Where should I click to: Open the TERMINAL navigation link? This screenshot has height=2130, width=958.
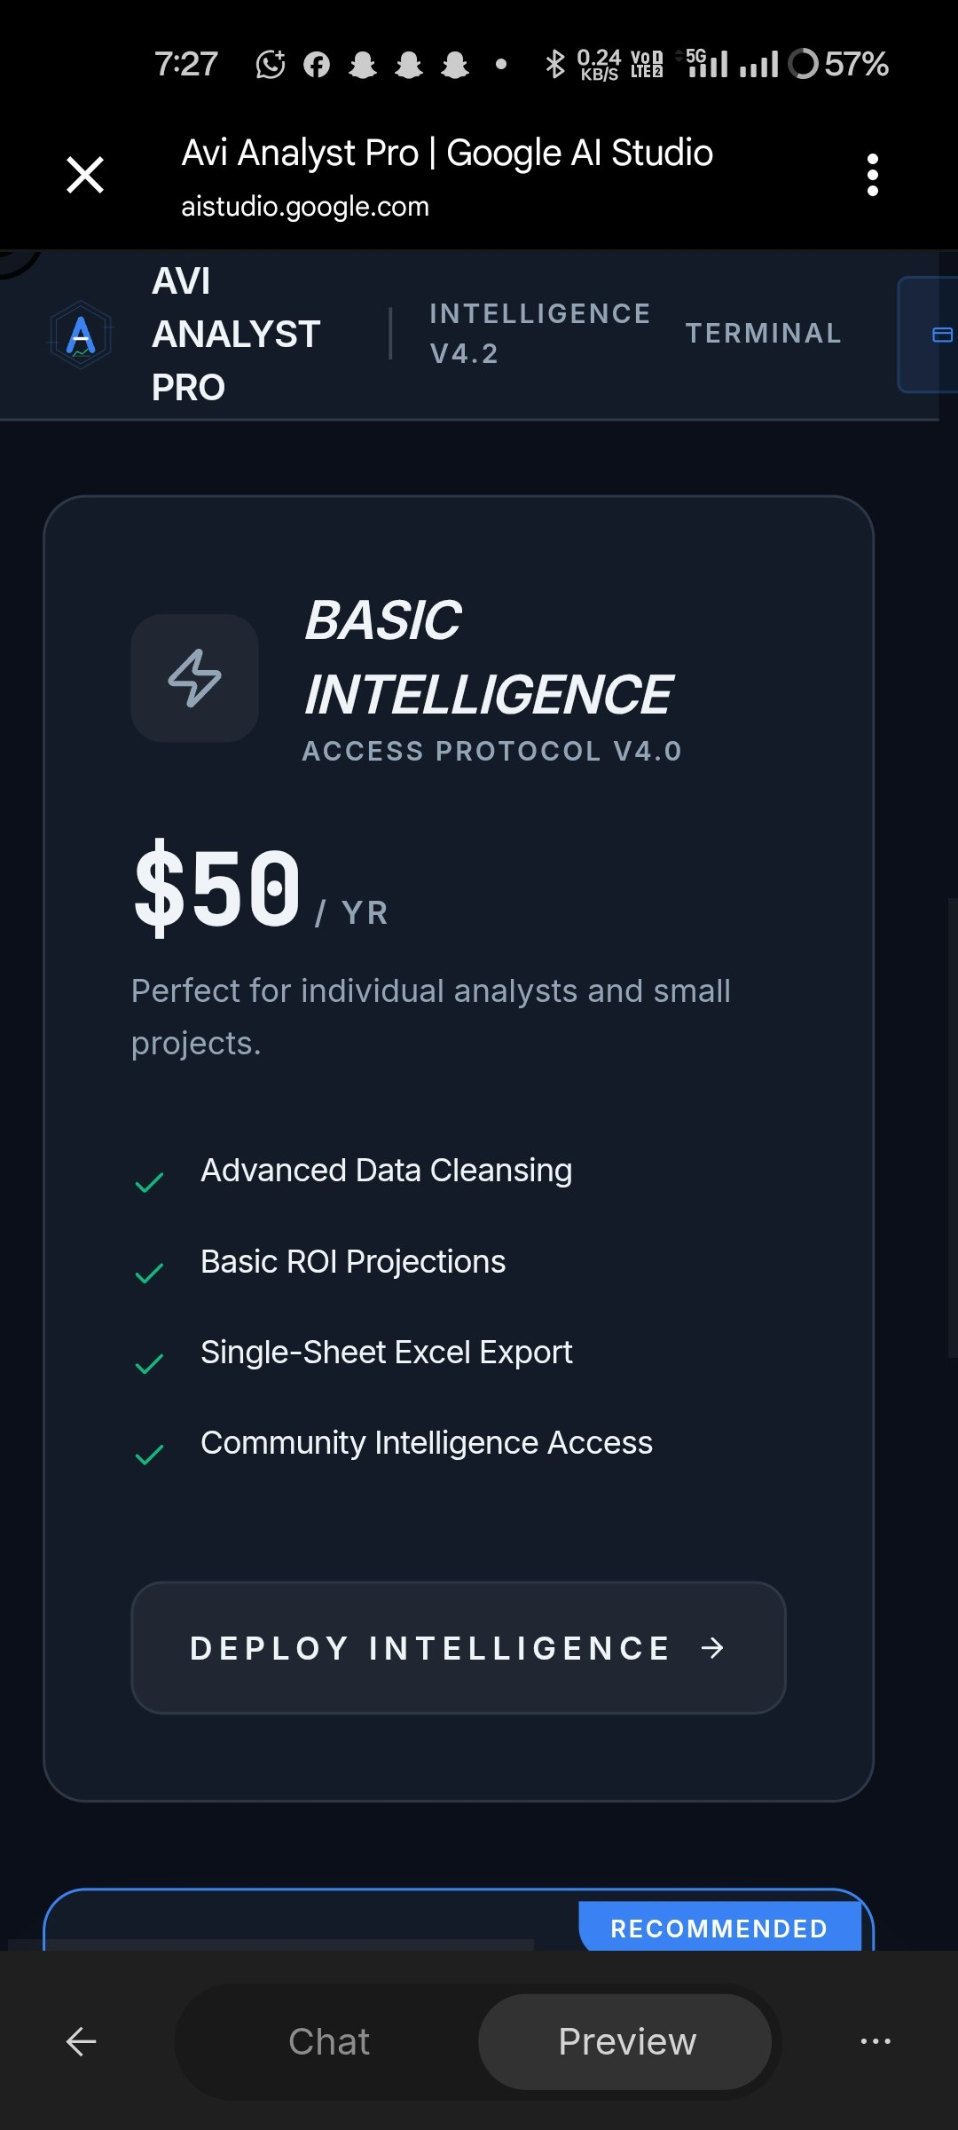(763, 334)
